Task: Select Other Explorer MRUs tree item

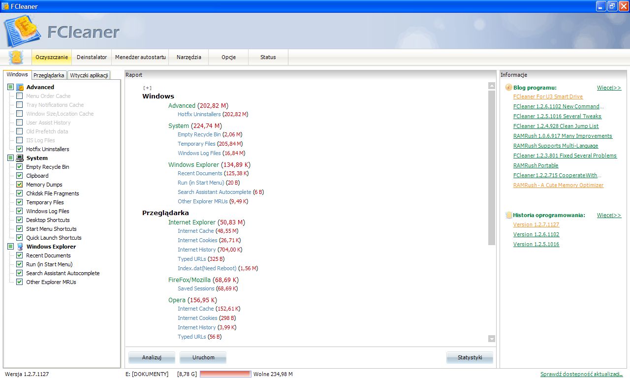Action: [51, 282]
